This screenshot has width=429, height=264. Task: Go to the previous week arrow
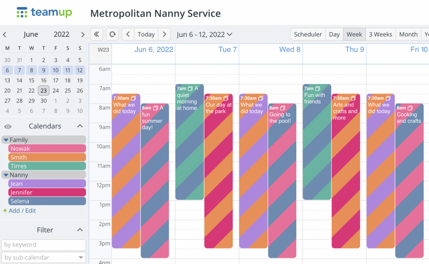tap(128, 34)
